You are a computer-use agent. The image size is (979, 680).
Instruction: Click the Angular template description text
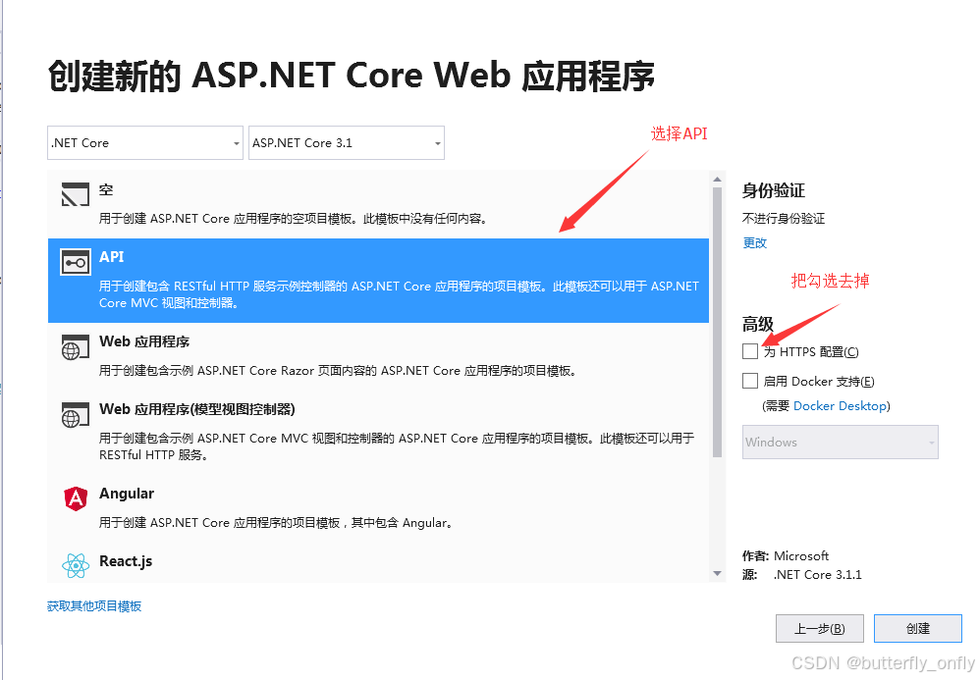pyautogui.click(x=275, y=523)
